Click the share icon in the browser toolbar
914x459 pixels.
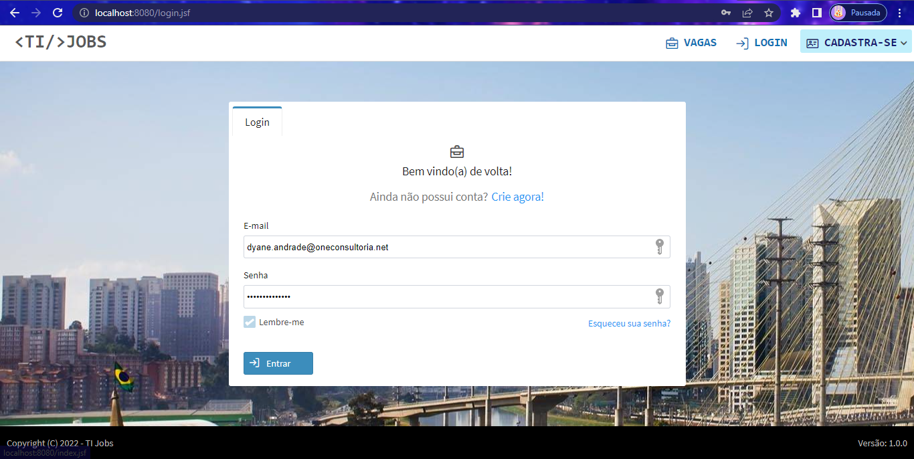[x=747, y=12]
